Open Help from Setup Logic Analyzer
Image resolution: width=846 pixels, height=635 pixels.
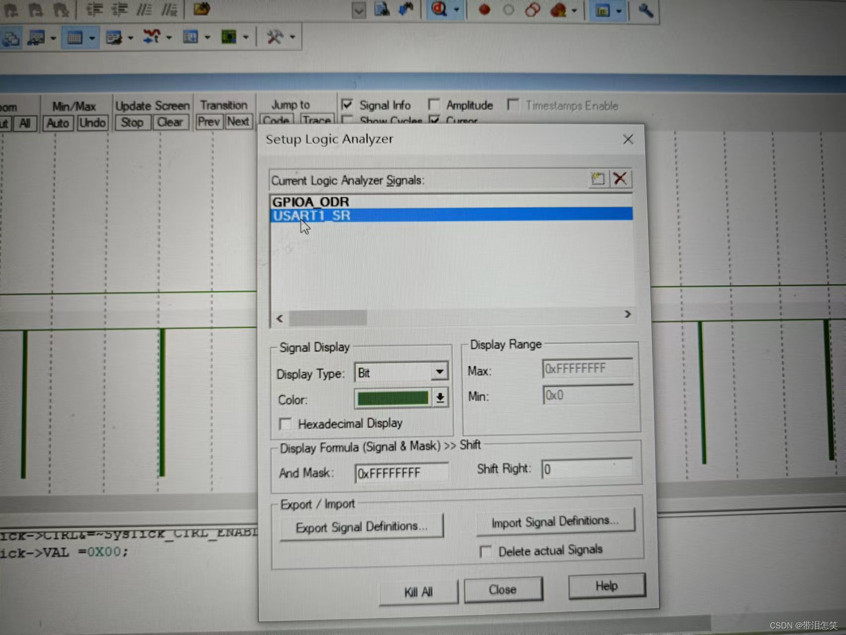607,586
